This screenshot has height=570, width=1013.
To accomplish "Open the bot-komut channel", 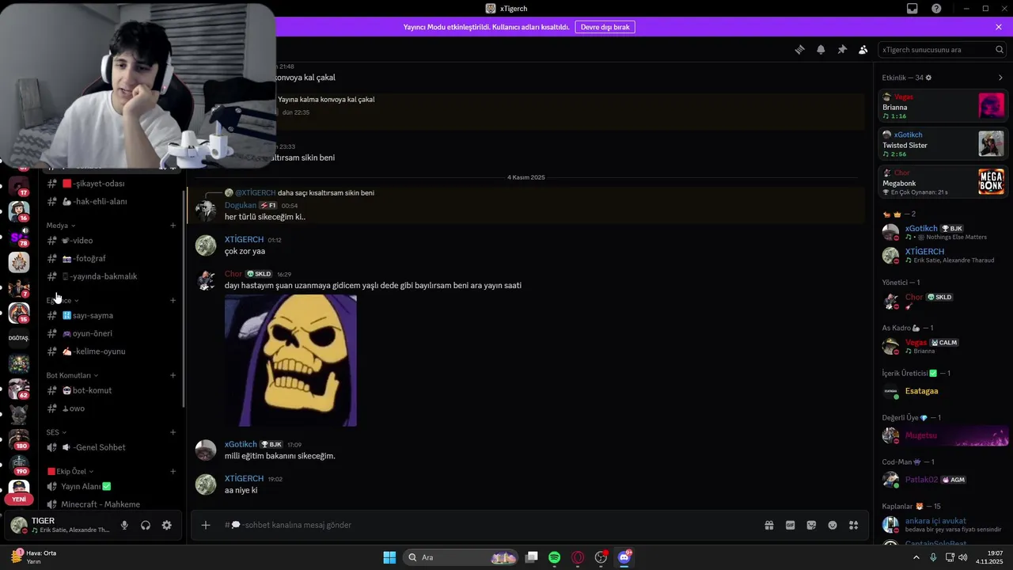I will [113, 390].
